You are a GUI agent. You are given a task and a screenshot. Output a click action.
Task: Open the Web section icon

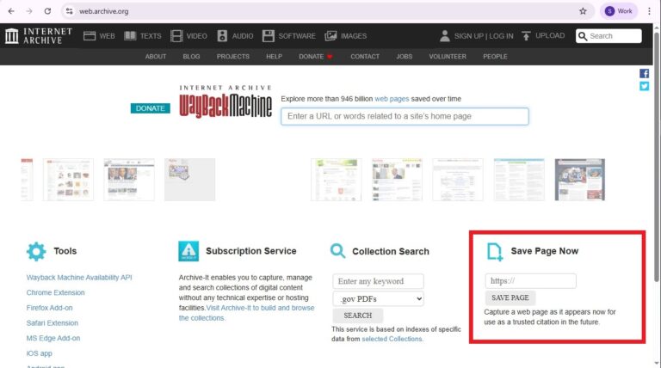[x=90, y=36]
